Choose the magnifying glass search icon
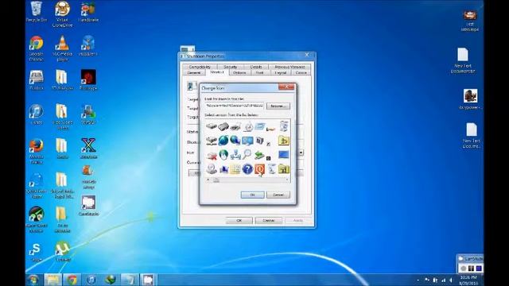The image size is (509, 286). 247,154
